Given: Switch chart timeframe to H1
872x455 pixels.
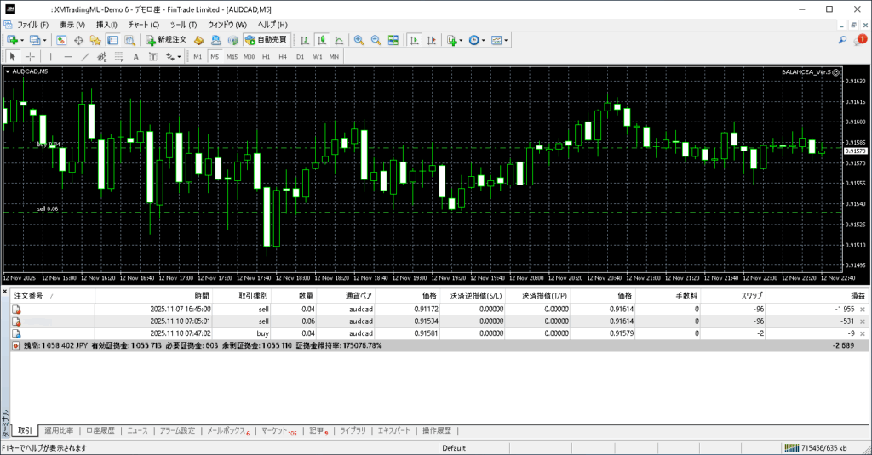Looking at the screenshot, I should click(x=266, y=57).
